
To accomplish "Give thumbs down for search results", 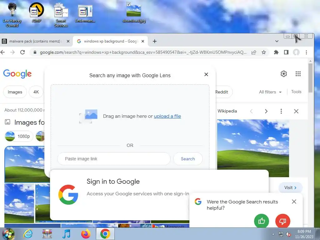I will coord(282,221).
